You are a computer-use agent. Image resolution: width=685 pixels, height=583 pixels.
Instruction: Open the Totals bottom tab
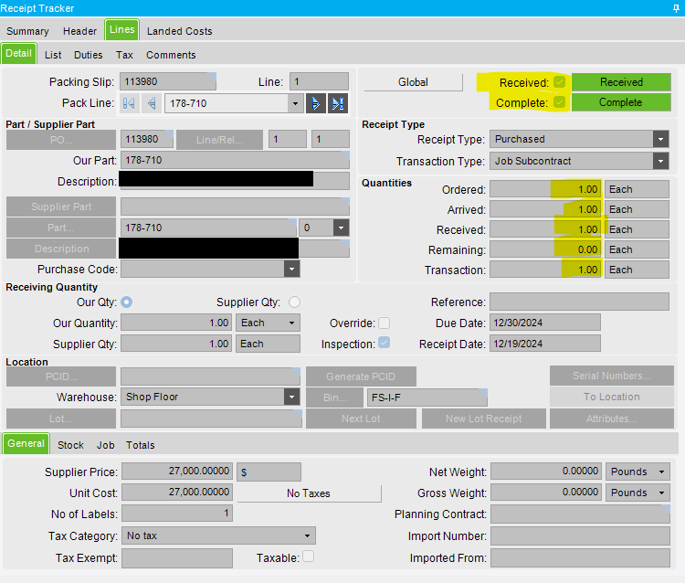141,445
